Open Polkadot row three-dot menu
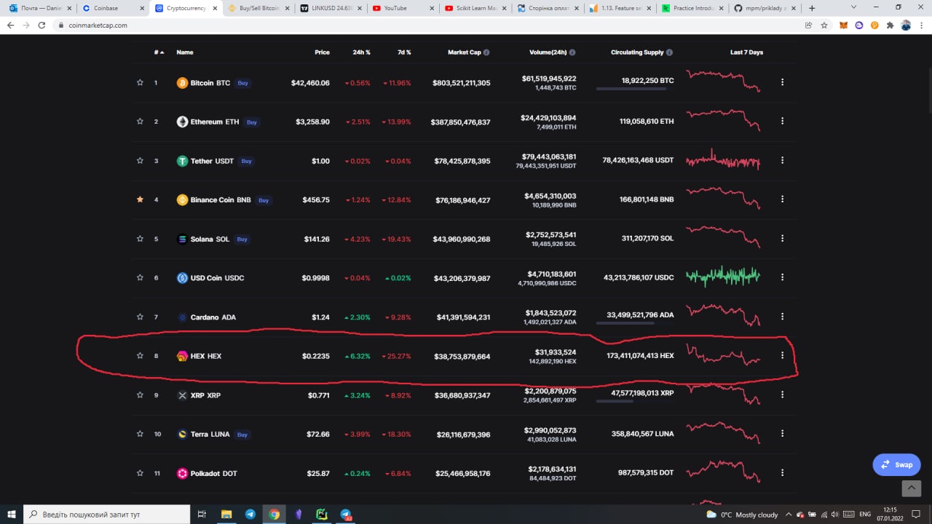Viewport: 932px width, 524px height. click(782, 472)
